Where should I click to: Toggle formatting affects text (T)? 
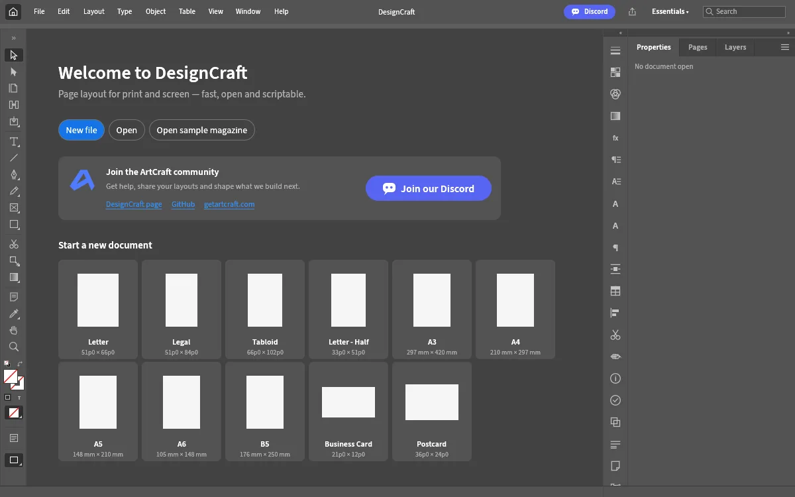click(19, 398)
